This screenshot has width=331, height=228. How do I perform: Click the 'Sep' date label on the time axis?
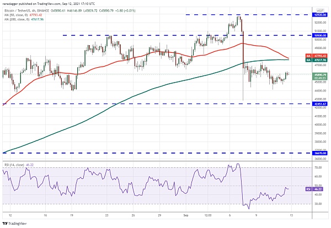coord(186,215)
